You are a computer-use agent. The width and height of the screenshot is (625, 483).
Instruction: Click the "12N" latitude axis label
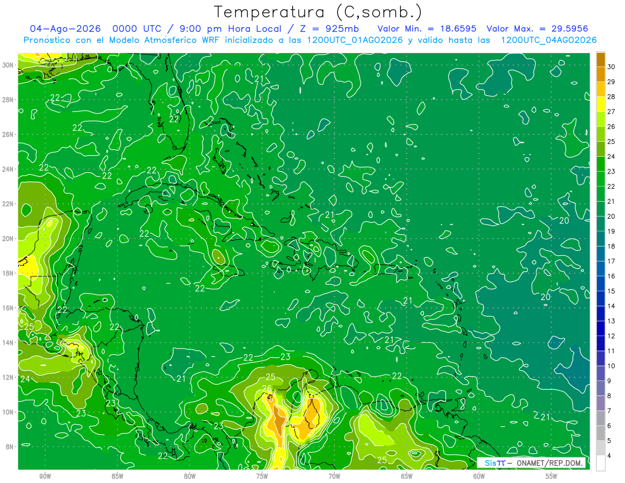coord(8,377)
